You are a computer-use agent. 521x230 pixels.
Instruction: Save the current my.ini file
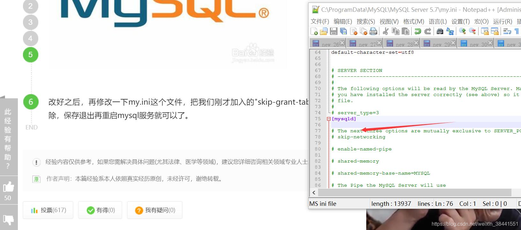334,31
